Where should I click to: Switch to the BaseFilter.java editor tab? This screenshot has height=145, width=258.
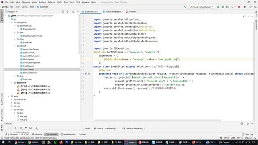(91, 12)
